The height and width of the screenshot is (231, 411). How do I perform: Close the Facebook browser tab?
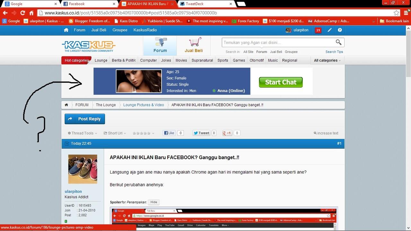[x=114, y=4]
